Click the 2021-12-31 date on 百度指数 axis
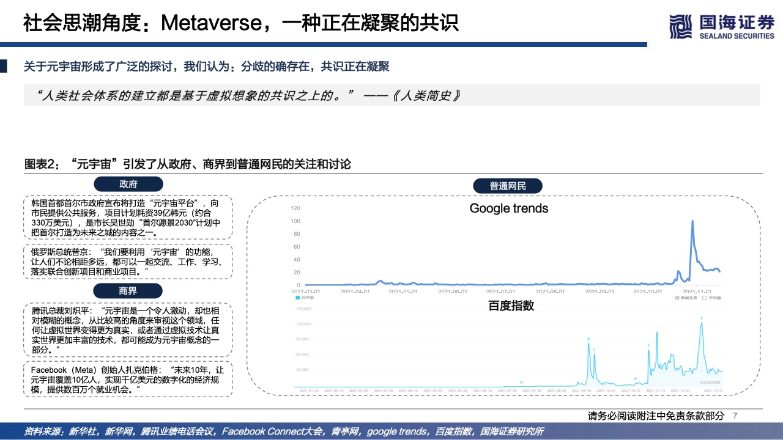Image resolution: width=783 pixels, height=440 pixels. click(713, 390)
